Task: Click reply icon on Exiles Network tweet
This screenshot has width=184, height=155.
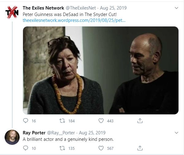Action: (26, 121)
